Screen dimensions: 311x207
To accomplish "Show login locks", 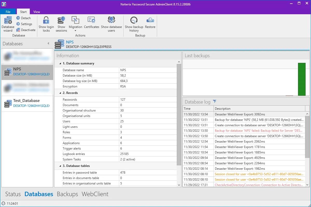I will click(x=46, y=24).
